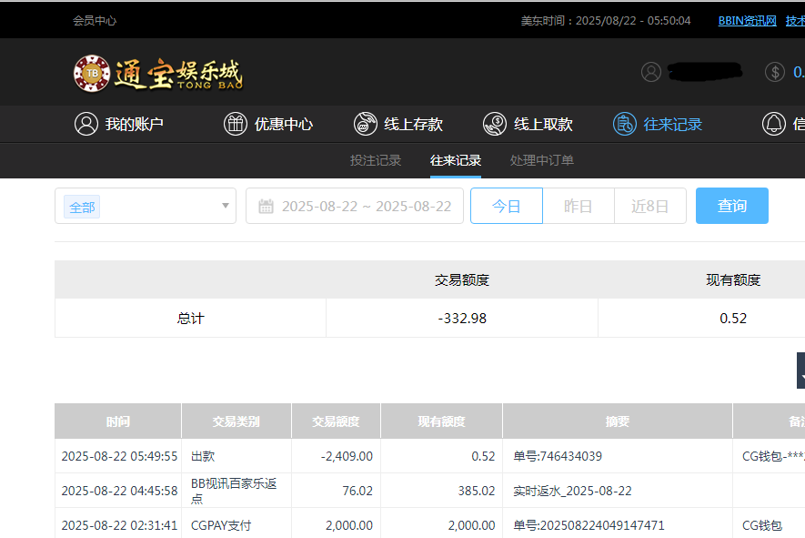Select the 往来记录 records icon
Screen dimensions: 805x538
click(625, 123)
